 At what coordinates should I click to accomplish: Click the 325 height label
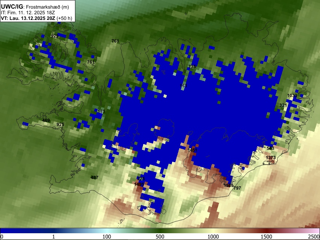(x=141, y=179)
